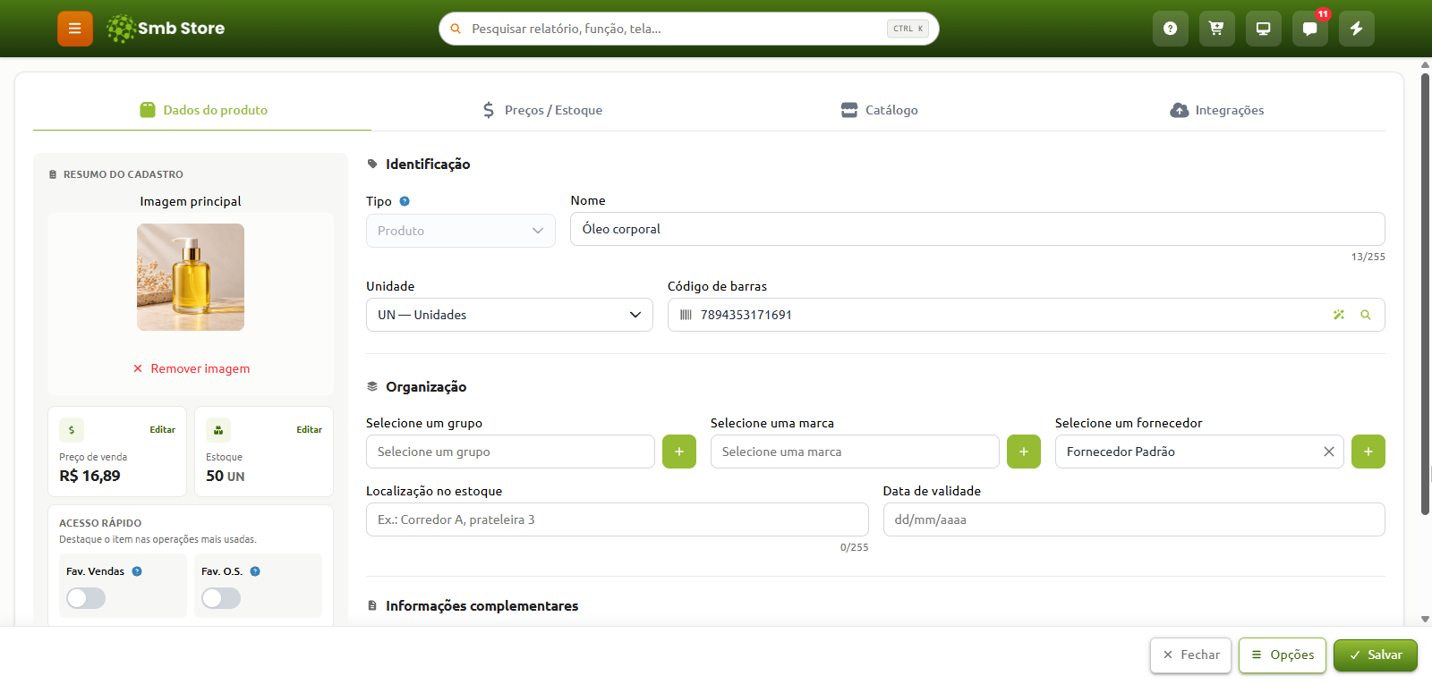1432x684 pixels.
Task: Add new group with plus button
Action: [679, 452]
